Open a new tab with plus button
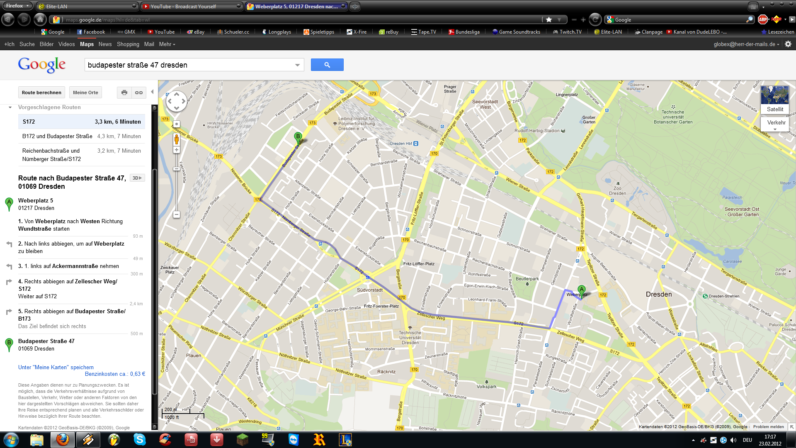The width and height of the screenshot is (796, 448). coord(355,6)
